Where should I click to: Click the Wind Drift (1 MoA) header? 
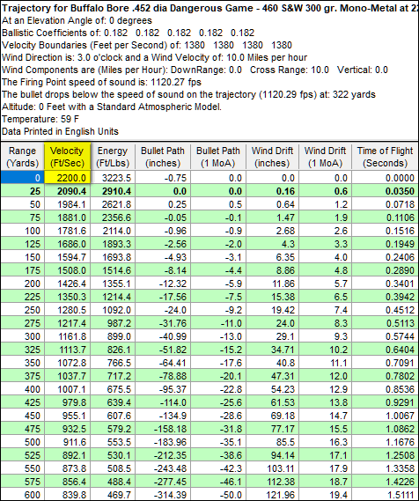click(325, 157)
